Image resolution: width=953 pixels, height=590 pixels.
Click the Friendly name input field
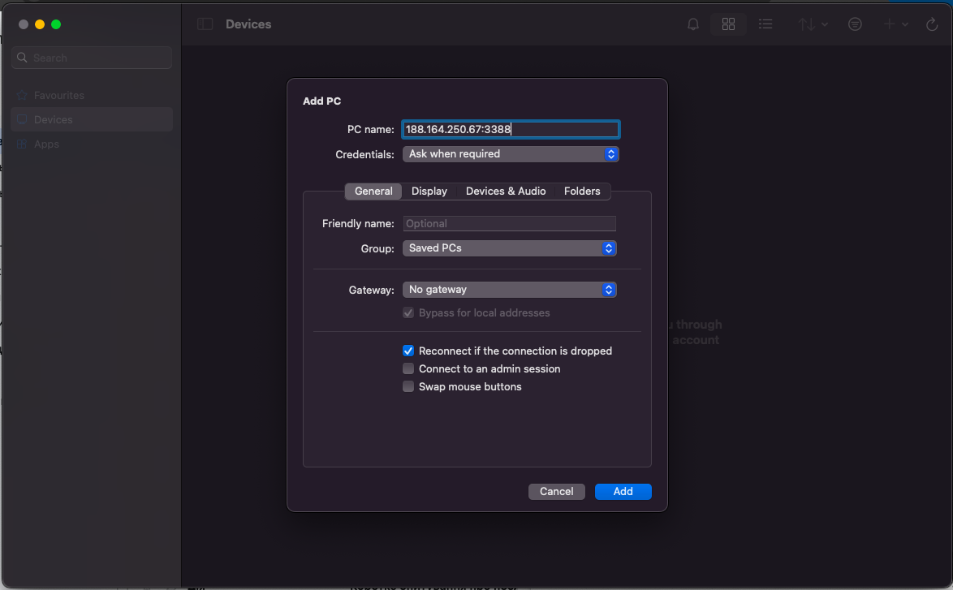(x=509, y=224)
